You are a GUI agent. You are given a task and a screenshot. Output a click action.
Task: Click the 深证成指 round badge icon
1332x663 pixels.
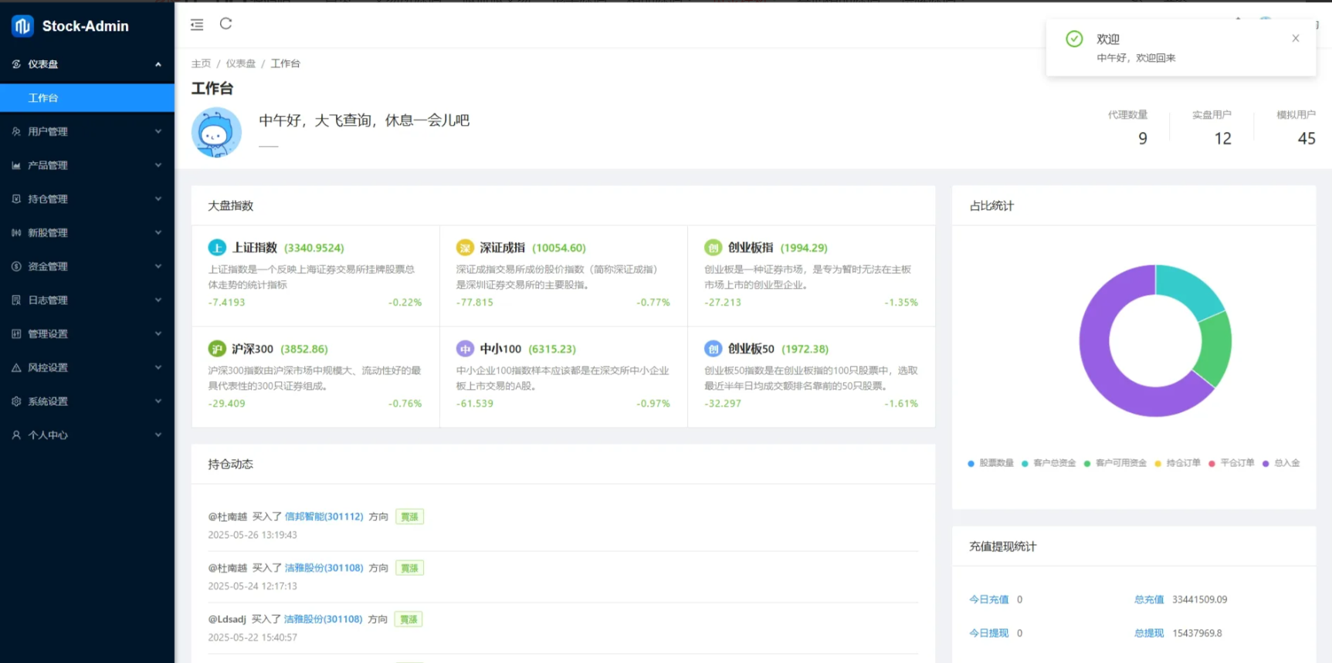click(465, 248)
